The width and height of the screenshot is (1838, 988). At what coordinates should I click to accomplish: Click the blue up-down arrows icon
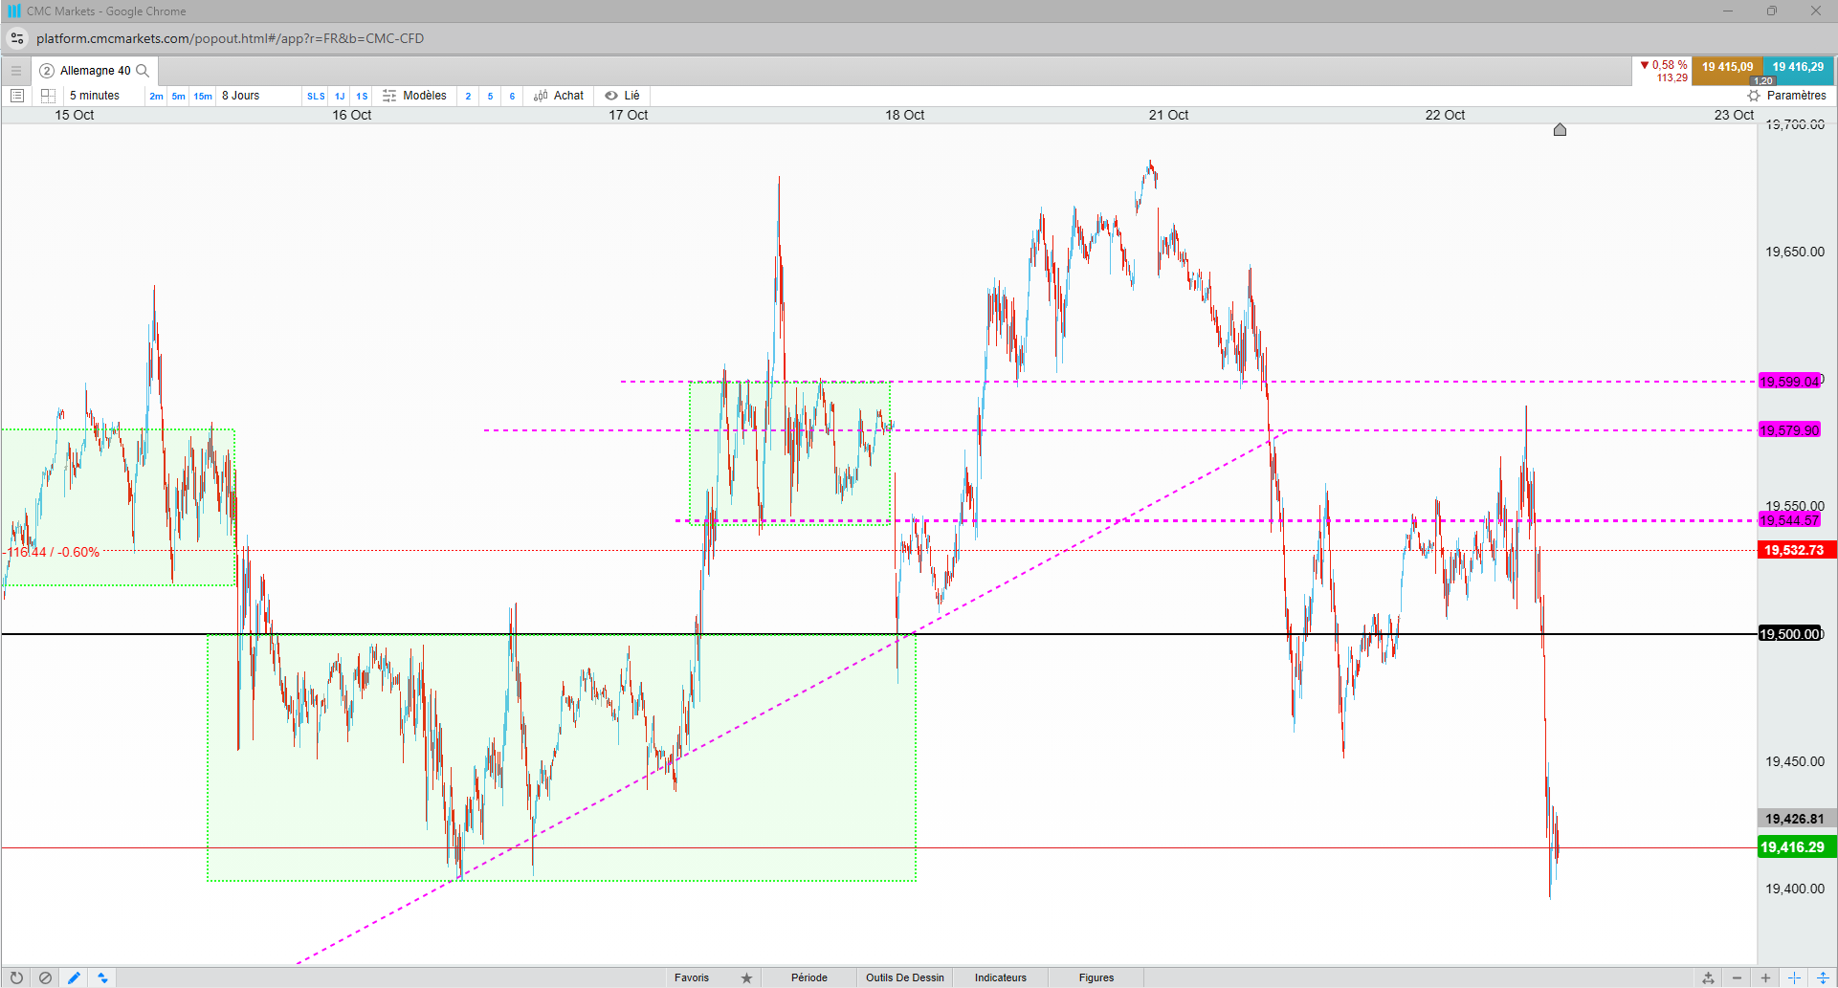point(102,977)
